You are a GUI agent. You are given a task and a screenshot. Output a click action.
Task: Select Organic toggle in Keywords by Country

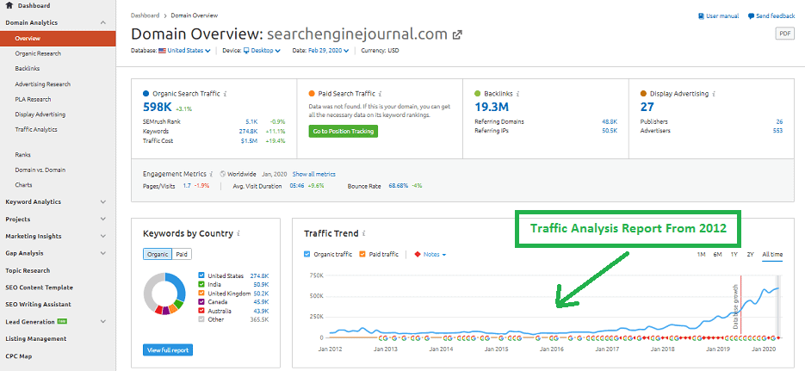coord(158,255)
